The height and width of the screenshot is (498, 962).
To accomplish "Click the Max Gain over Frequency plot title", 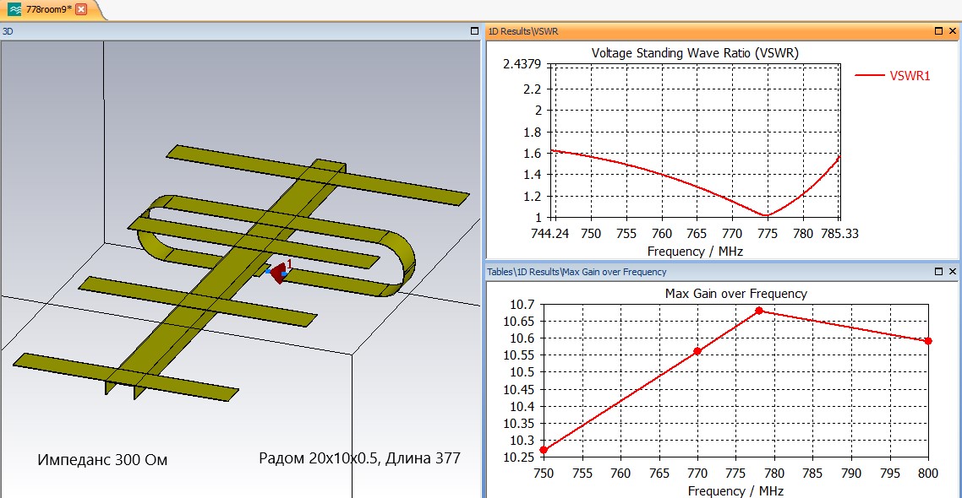I will coord(735,294).
